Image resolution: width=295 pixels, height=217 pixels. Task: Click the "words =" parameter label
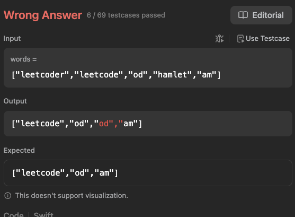[23, 59]
